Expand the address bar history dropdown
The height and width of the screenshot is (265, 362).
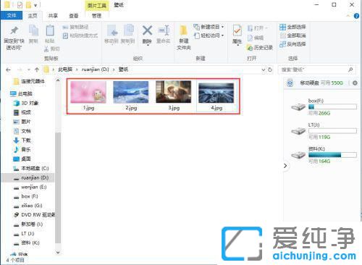264,70
